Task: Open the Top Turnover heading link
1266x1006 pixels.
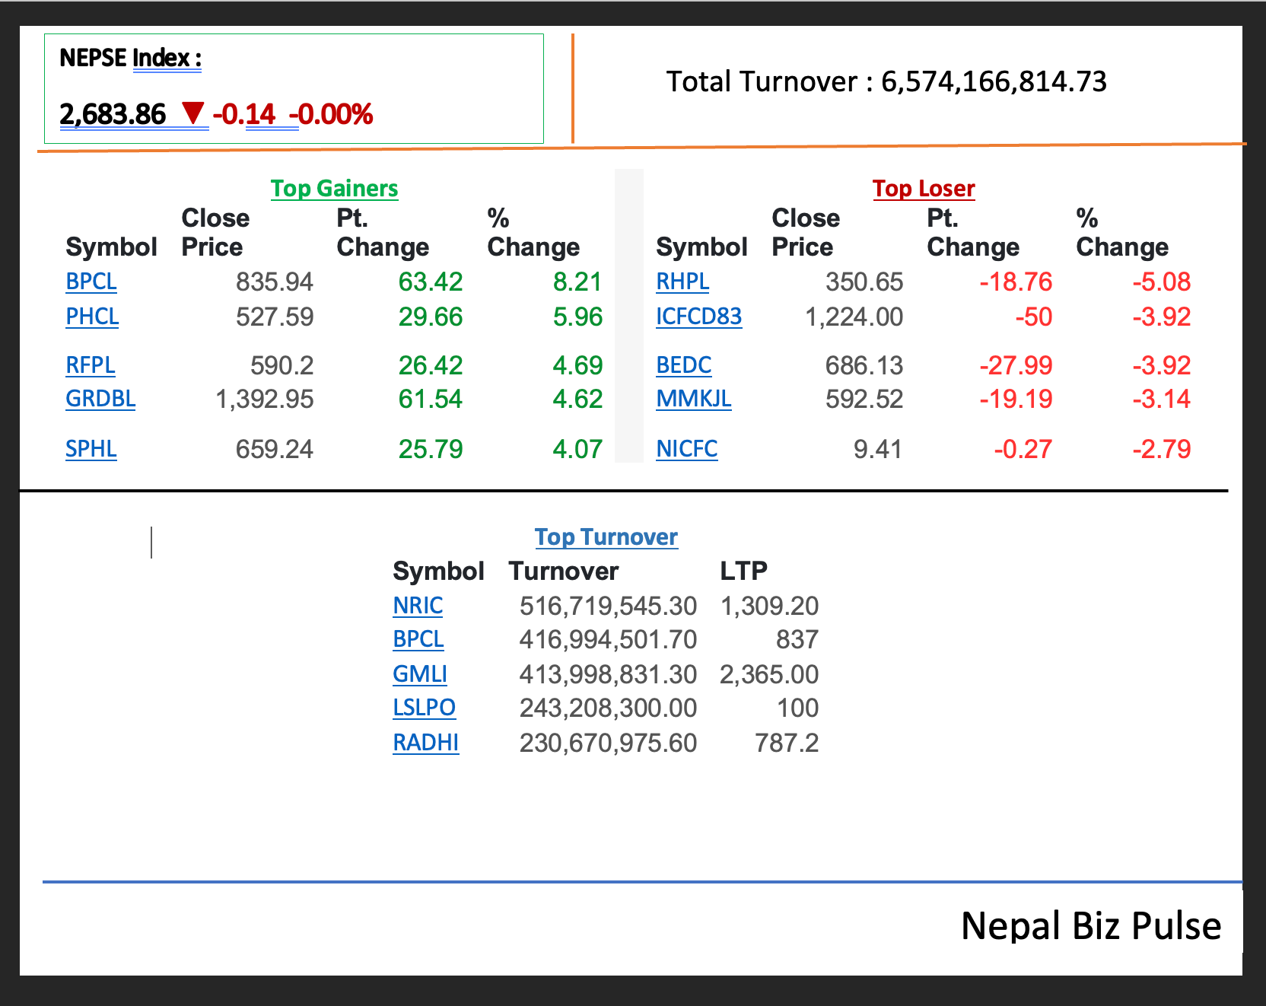Action: [x=606, y=536]
